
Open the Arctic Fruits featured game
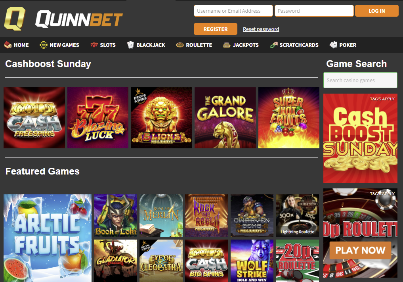click(48, 238)
